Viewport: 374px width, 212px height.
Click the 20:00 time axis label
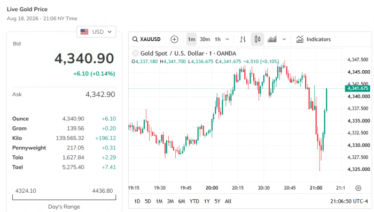212,188
